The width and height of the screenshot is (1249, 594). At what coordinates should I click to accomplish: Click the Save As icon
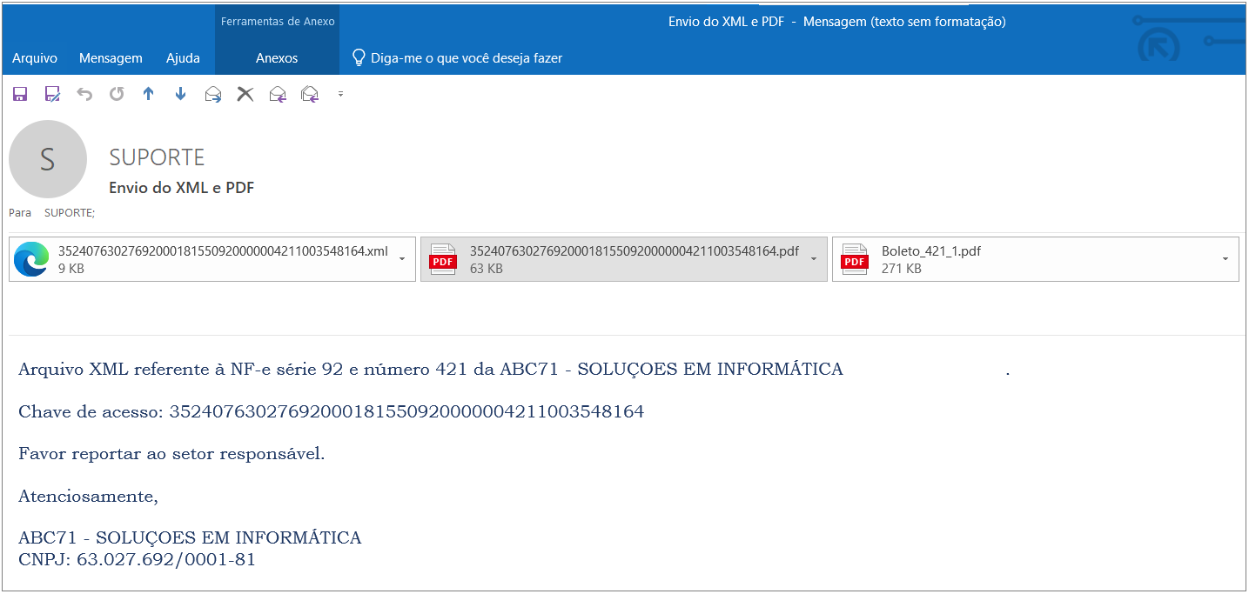tap(52, 94)
